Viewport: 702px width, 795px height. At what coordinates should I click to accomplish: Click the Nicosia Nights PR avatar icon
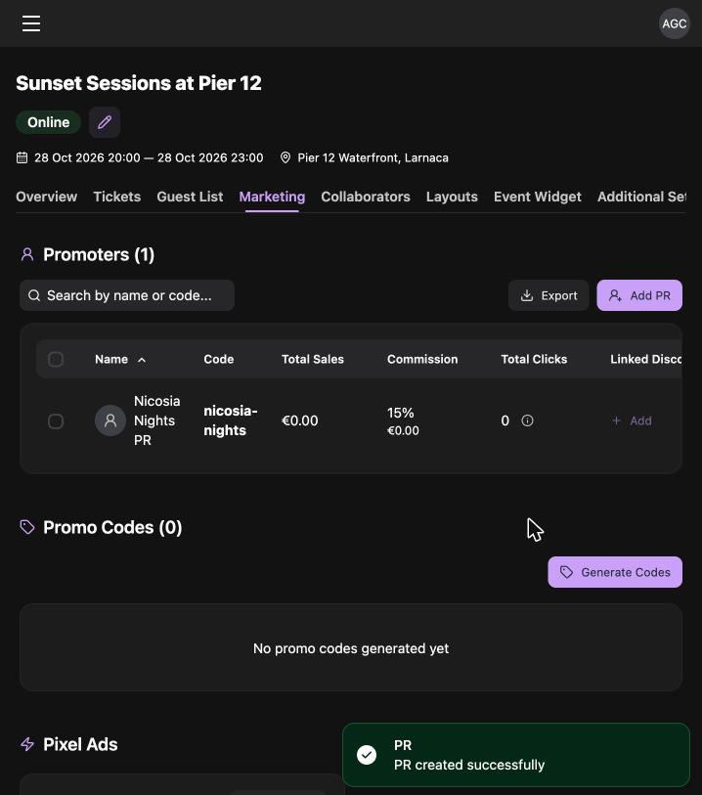pyautogui.click(x=110, y=420)
